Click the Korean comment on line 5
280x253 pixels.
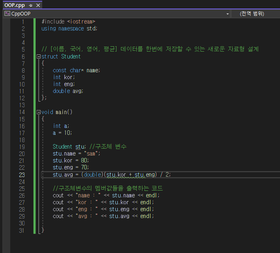(150, 49)
